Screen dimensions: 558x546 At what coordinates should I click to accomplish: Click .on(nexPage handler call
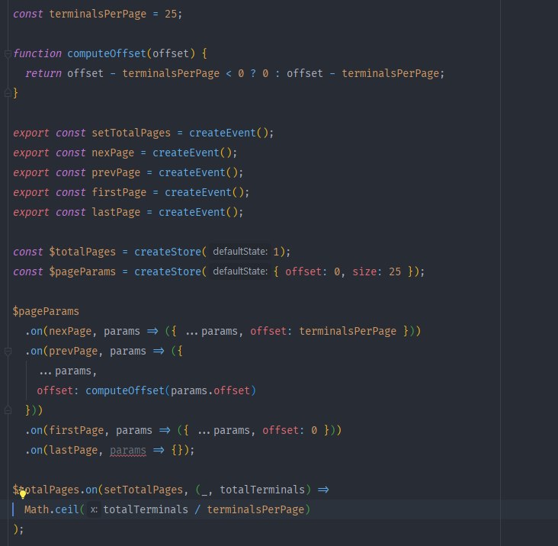click(59, 331)
